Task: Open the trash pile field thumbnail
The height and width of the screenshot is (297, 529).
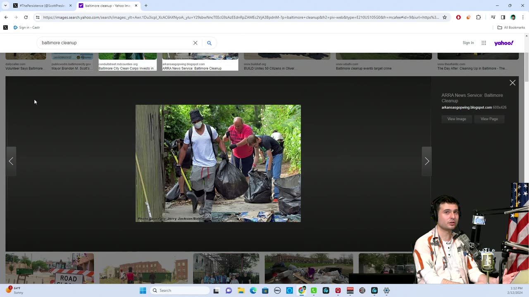Action: coord(309,269)
